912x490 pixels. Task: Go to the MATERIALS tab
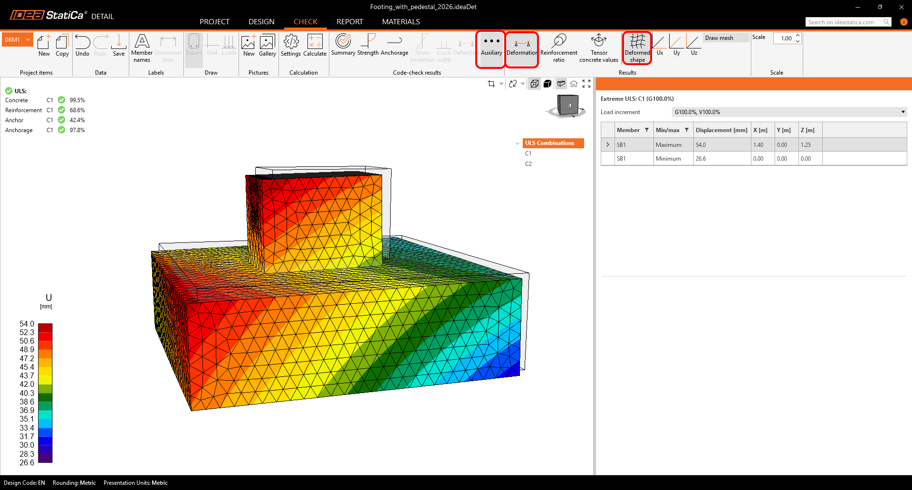(x=401, y=22)
